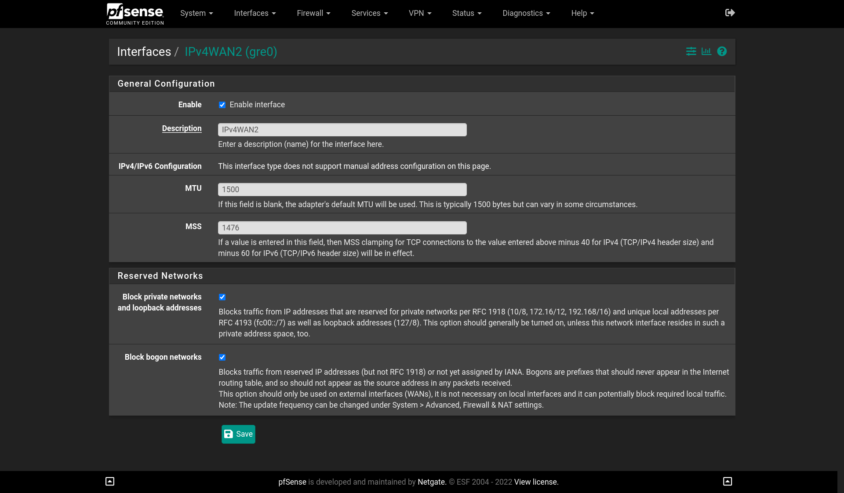Open the related settings sliders icon
844x493 pixels.
[691, 51]
